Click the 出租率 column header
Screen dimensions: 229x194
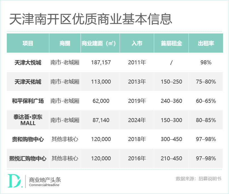point(206,43)
